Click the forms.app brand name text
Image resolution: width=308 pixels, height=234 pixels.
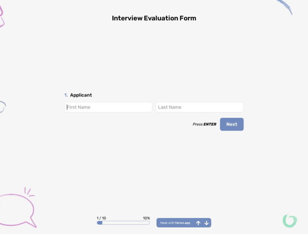pos(183,223)
